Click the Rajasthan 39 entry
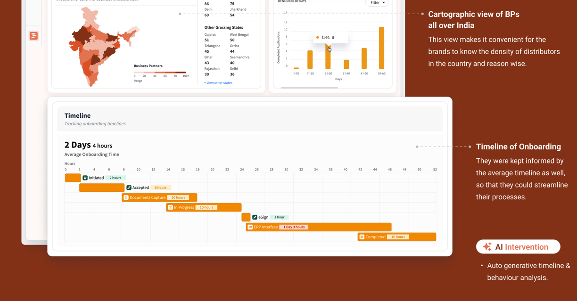This screenshot has height=301, width=577. click(x=212, y=71)
